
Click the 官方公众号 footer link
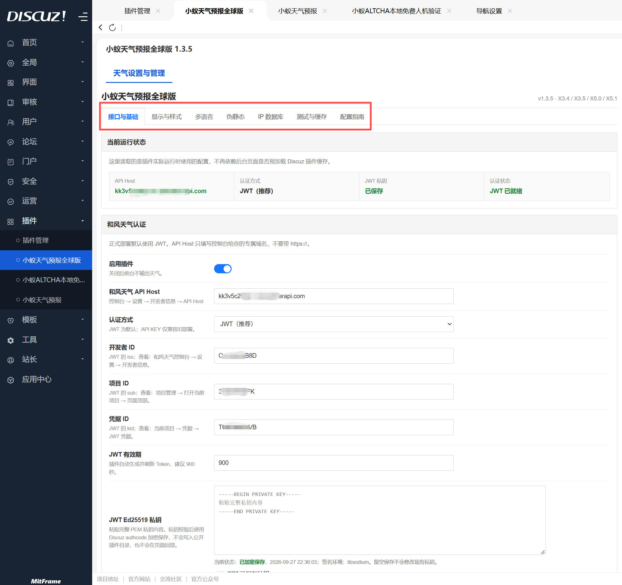tap(205, 579)
